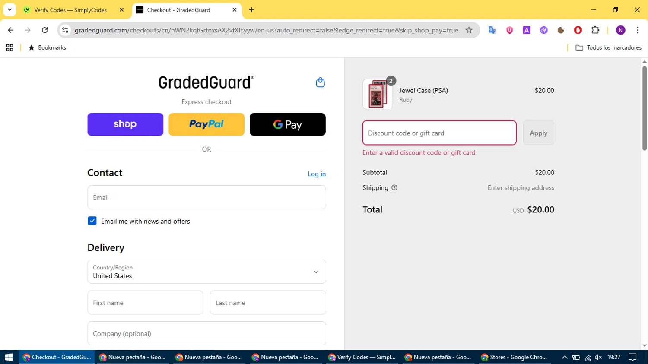
Task: Focus the discount code or gift card field
Action: coord(439,133)
